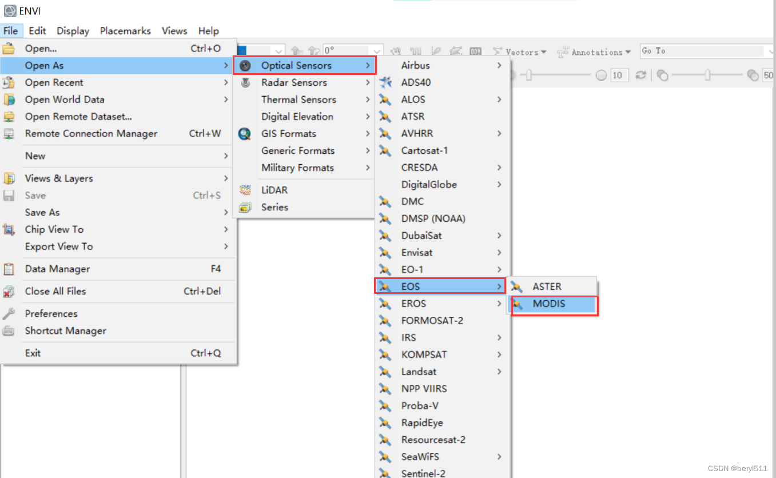776x478 pixels.
Task: Click the Preferences wrench icon
Action: (9, 314)
